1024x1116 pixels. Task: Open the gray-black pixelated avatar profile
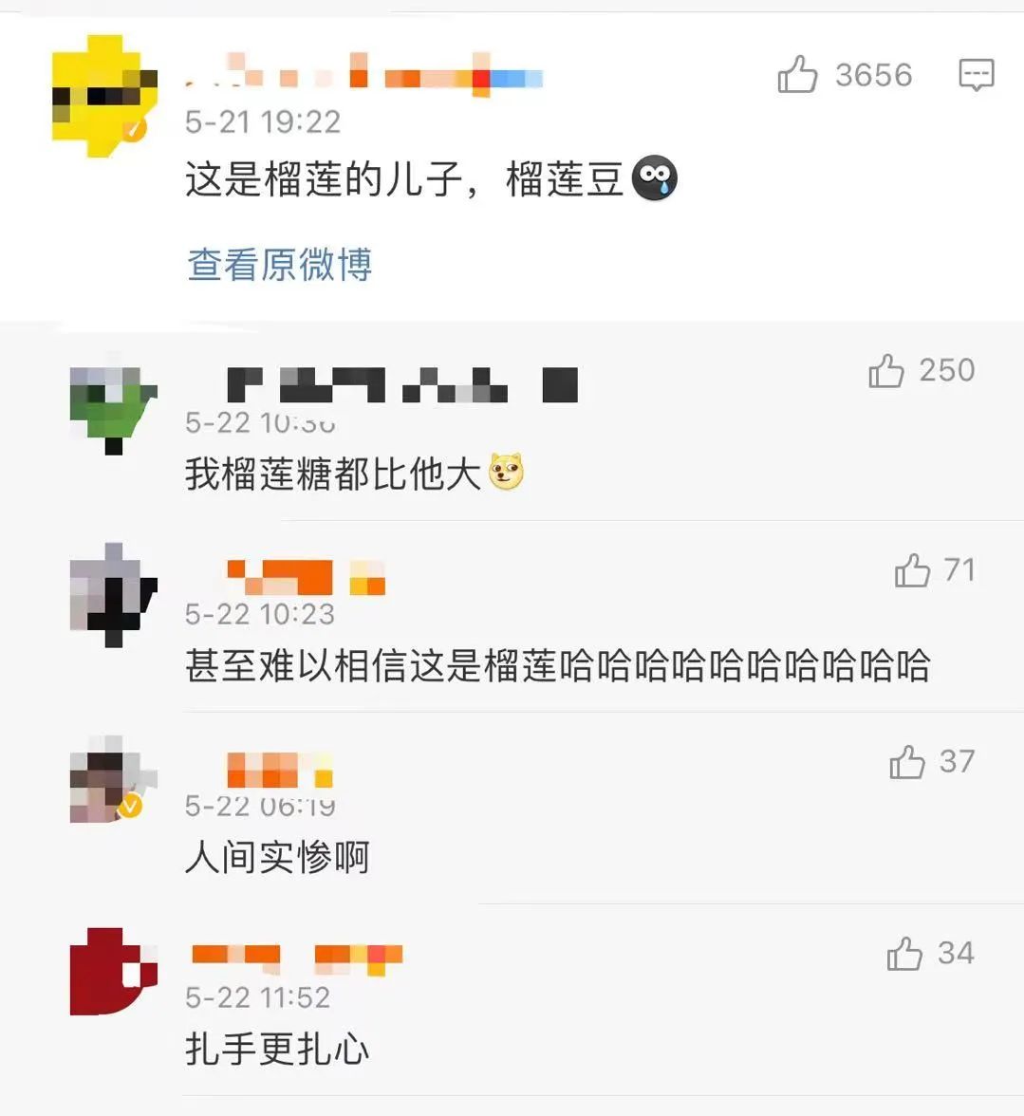(x=113, y=595)
